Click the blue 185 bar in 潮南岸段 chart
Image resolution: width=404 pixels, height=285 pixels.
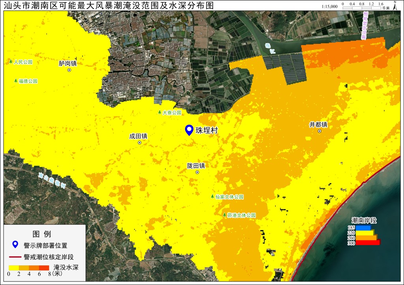pos(363,228)
